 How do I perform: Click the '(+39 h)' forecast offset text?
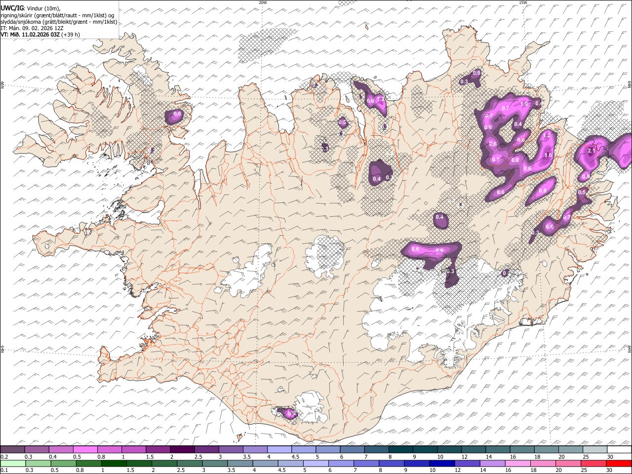pyautogui.click(x=71, y=35)
